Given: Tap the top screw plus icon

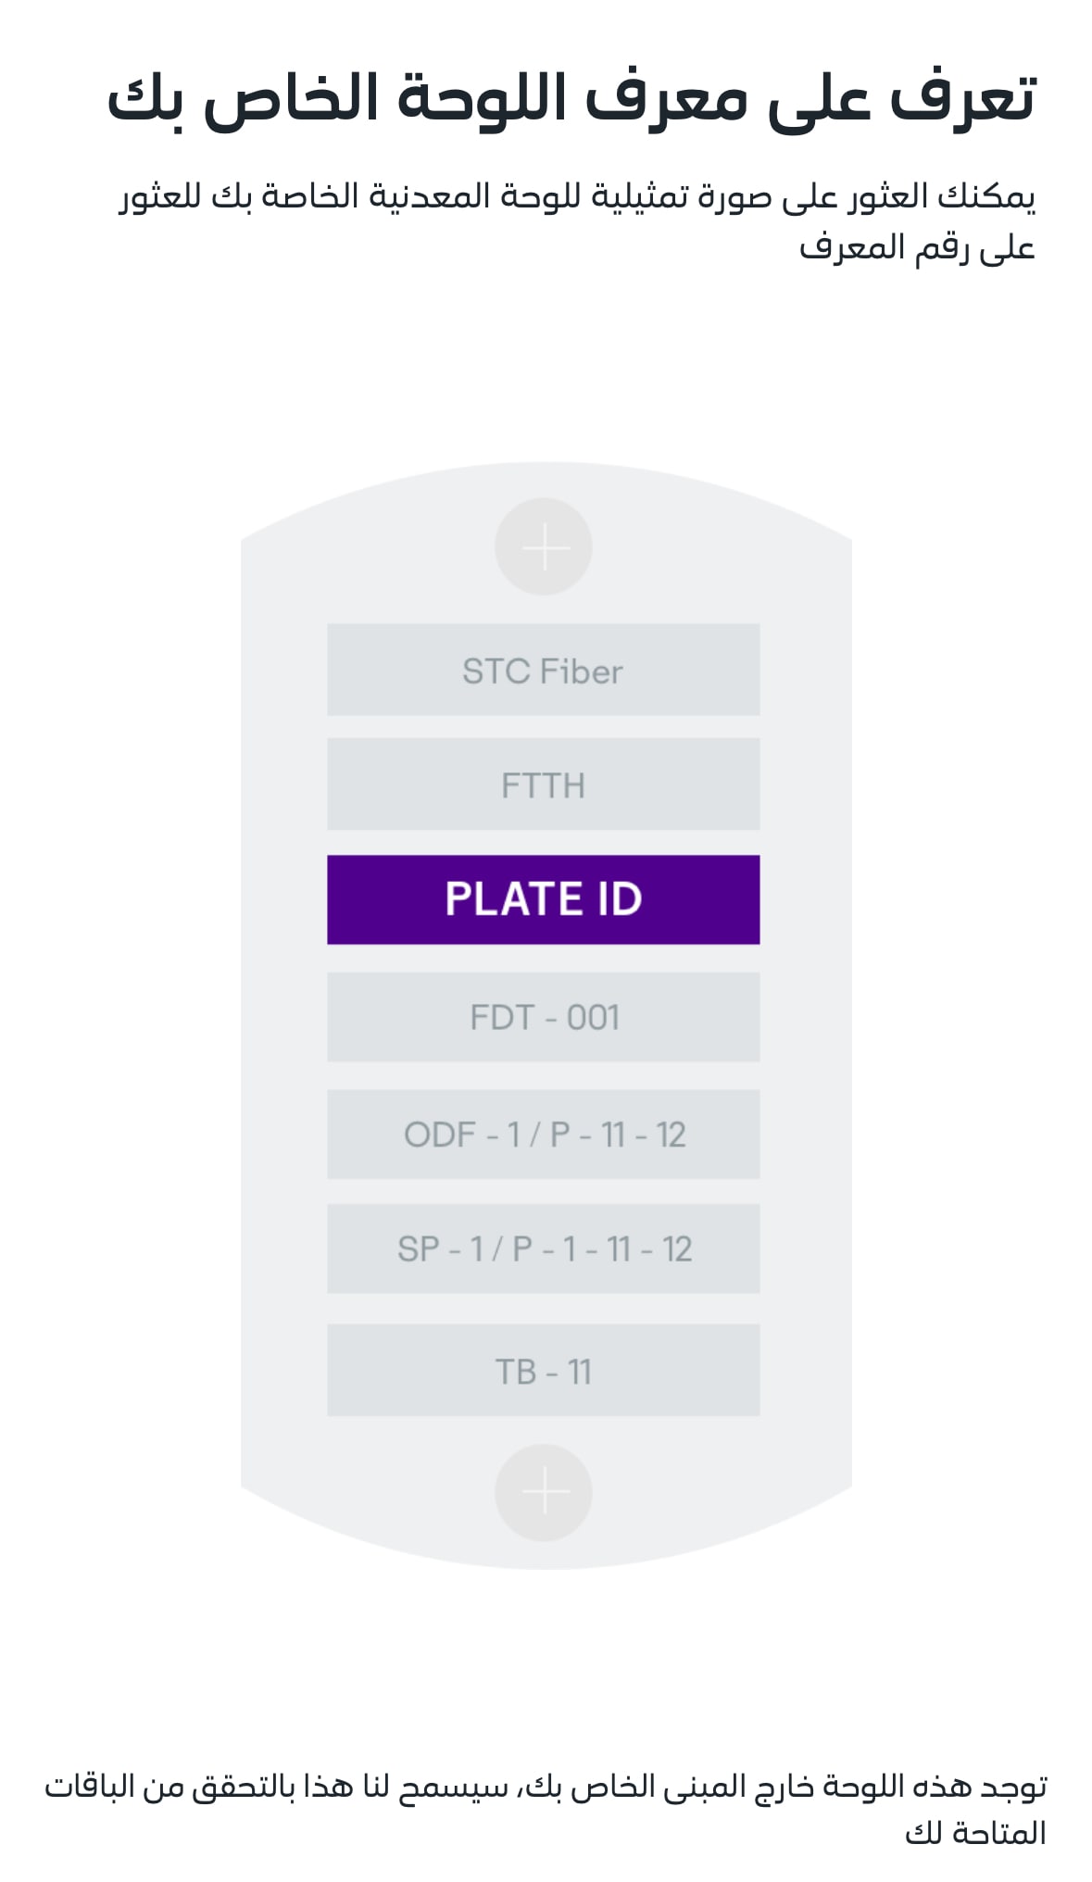Looking at the screenshot, I should point(544,546).
